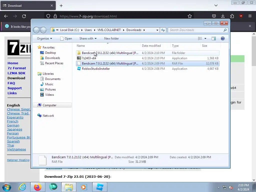This screenshot has width=256, height=192.
Task: Bookmark page with star icon
Action: pos(189,16)
